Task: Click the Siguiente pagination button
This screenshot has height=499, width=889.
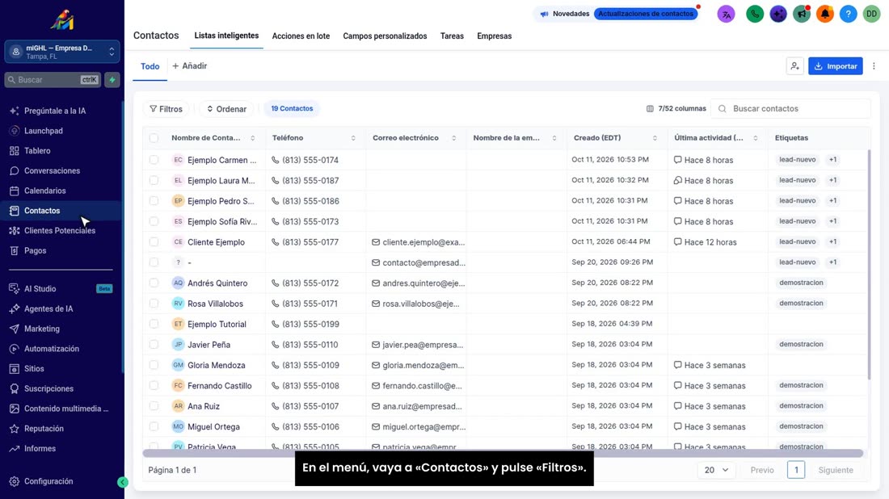Action: 836,470
